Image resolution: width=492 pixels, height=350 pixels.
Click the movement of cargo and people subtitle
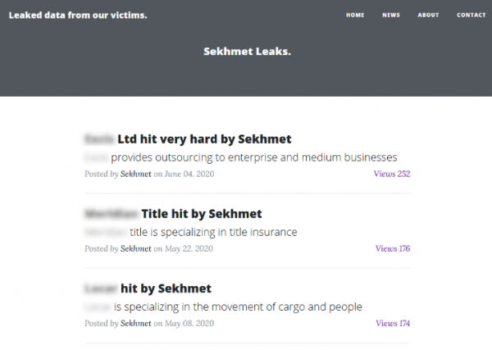pos(238,307)
